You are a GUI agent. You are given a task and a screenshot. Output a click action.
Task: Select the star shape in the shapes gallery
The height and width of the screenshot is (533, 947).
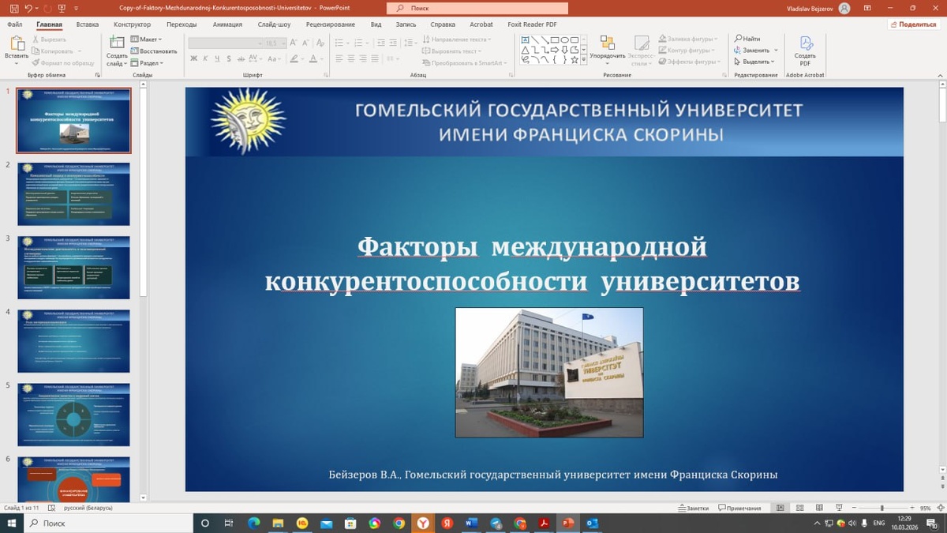pos(575,59)
